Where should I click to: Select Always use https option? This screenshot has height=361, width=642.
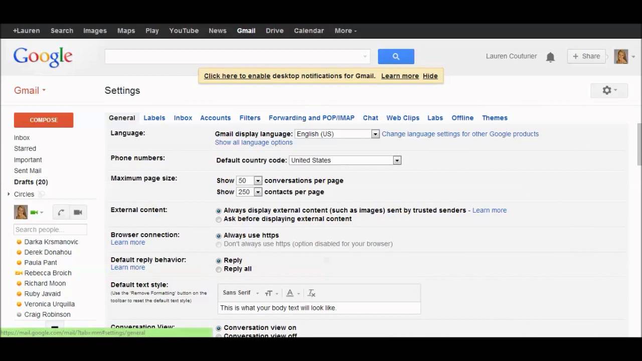click(x=219, y=236)
